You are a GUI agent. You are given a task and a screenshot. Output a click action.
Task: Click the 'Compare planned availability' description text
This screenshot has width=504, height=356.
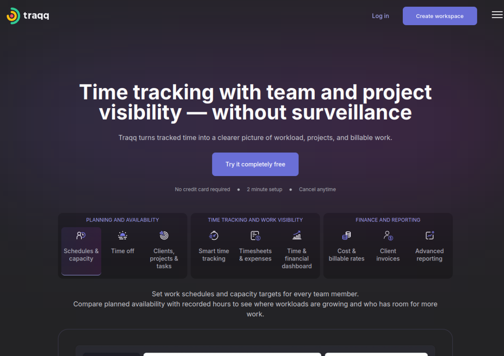pos(256,309)
